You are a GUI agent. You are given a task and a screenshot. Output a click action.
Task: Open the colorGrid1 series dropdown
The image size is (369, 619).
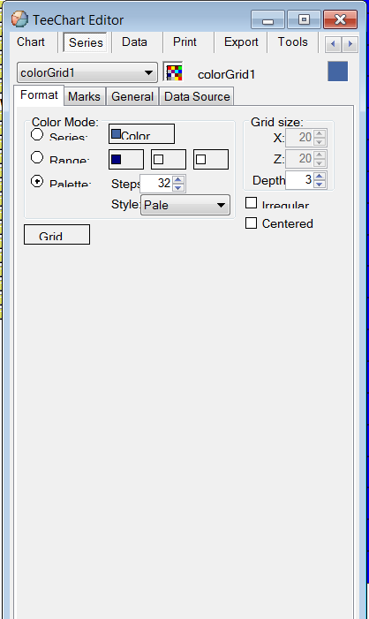pos(87,72)
